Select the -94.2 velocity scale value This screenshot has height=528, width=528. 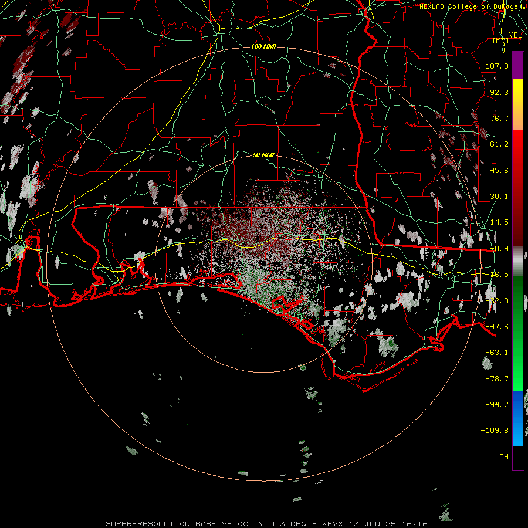[497, 404]
